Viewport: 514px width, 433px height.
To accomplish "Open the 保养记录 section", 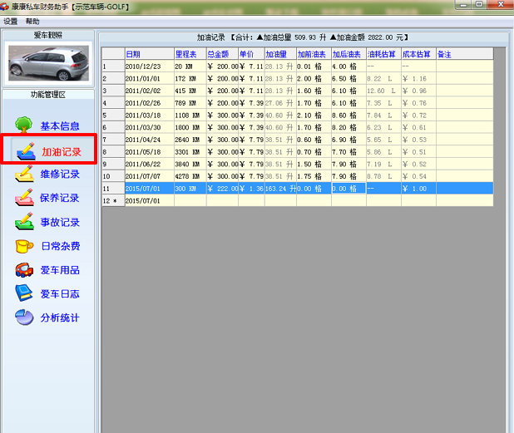I will click(60, 198).
